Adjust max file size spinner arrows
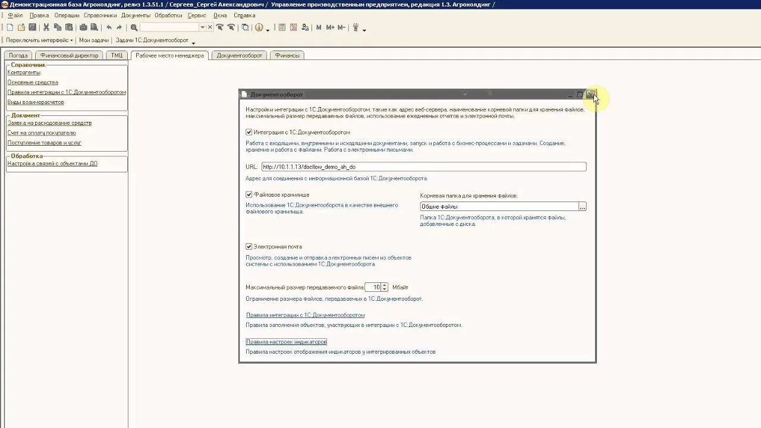This screenshot has height=428, width=761. [385, 287]
